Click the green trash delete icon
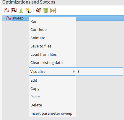The image size is (124, 120). tap(45, 10)
